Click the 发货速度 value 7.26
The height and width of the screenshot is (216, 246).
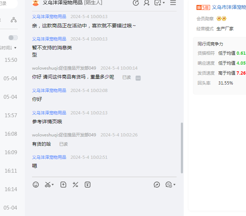241,73
